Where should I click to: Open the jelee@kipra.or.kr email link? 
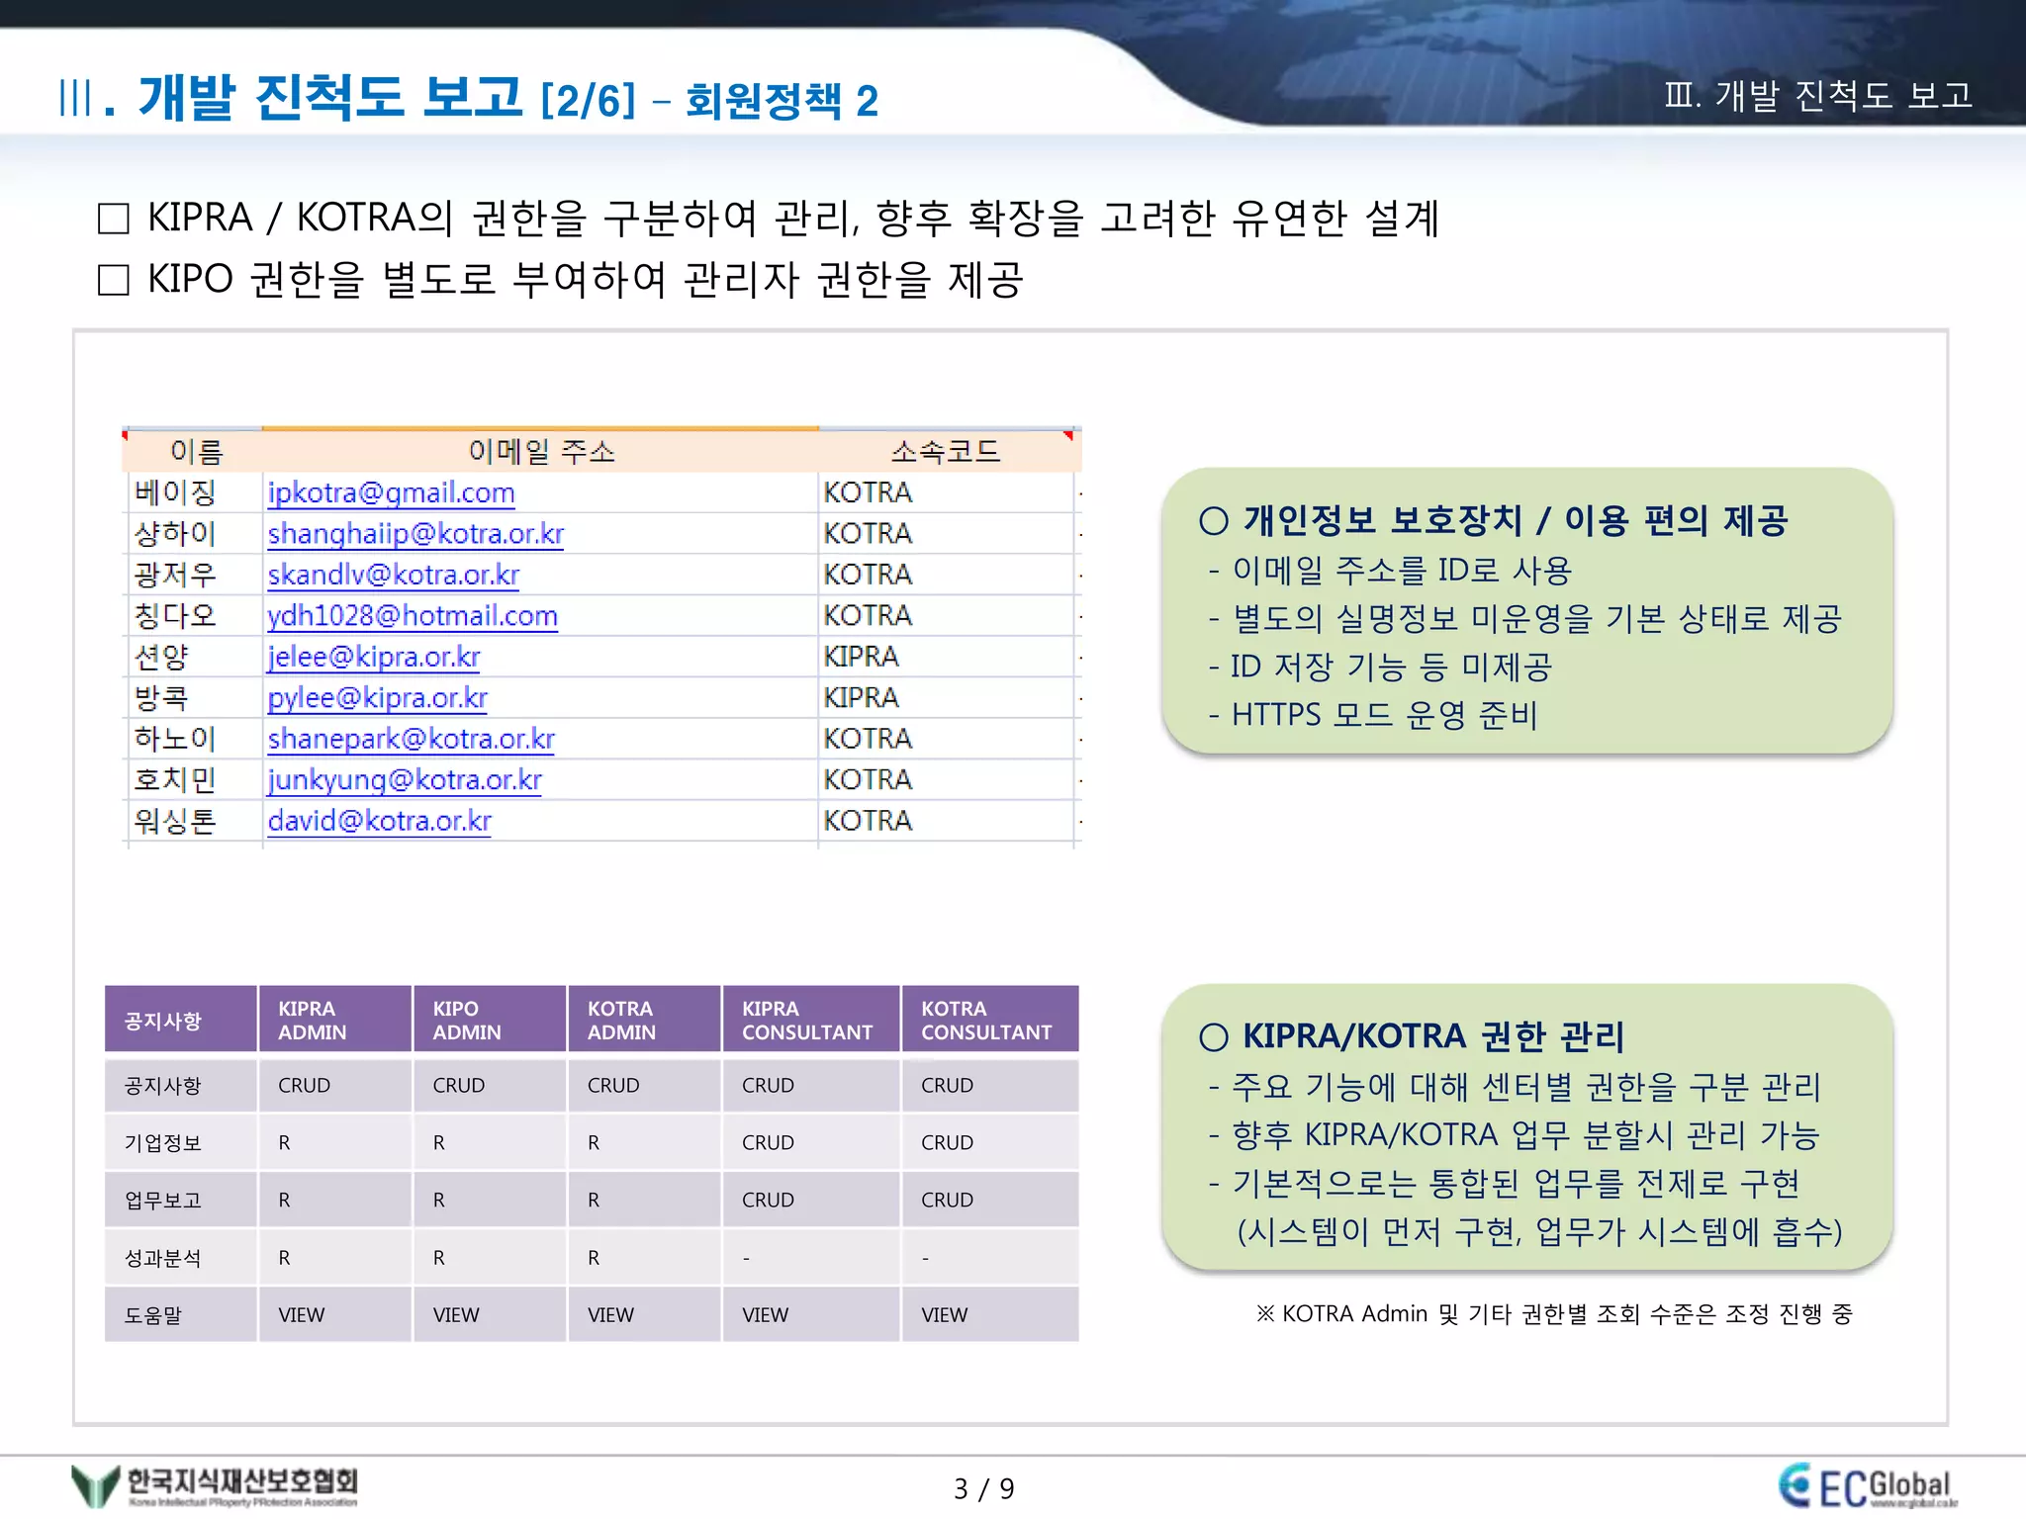coord(374,657)
